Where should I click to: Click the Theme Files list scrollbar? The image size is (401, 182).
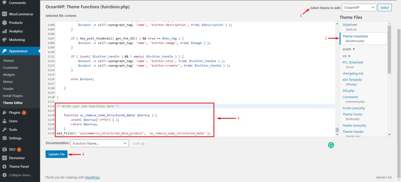coord(389,49)
